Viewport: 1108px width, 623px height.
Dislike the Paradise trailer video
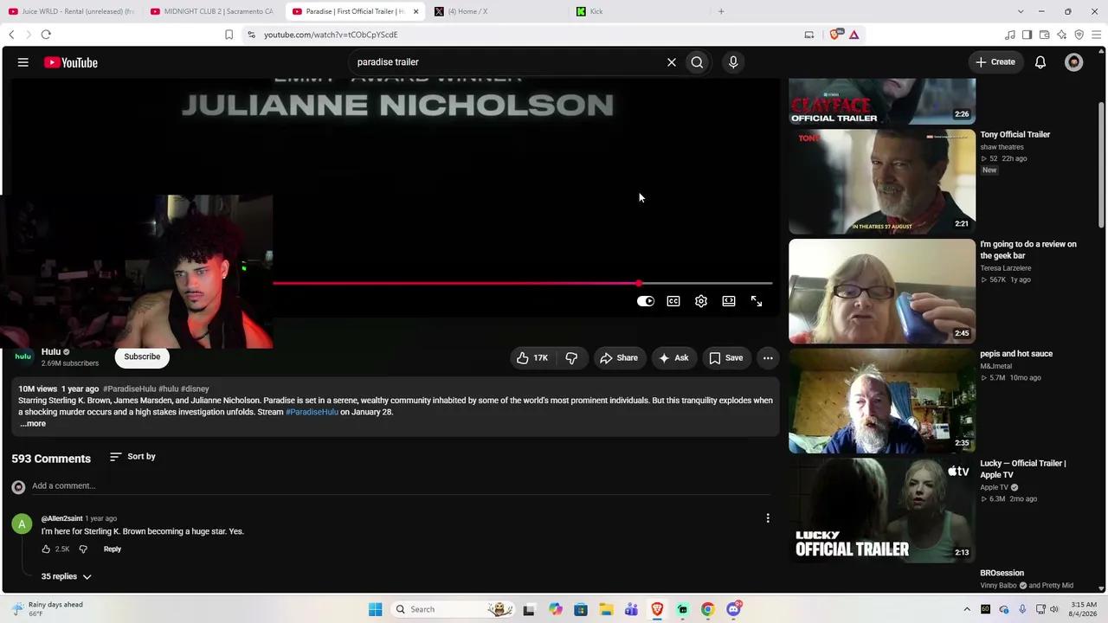click(571, 358)
